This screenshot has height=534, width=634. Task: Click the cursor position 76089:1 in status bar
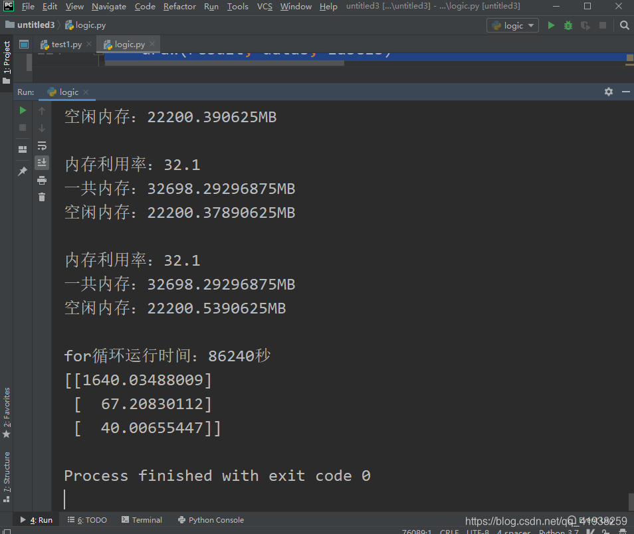[x=417, y=531]
